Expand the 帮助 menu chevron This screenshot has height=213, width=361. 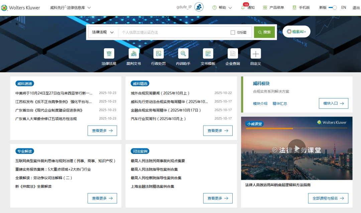tap(230, 8)
